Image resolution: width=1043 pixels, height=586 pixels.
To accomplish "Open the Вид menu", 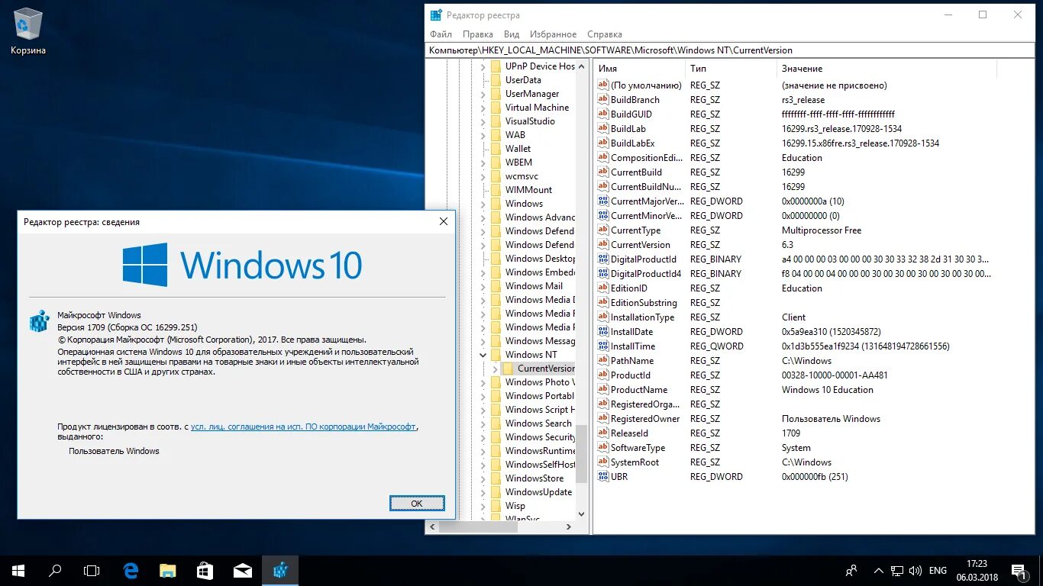I will click(x=512, y=34).
